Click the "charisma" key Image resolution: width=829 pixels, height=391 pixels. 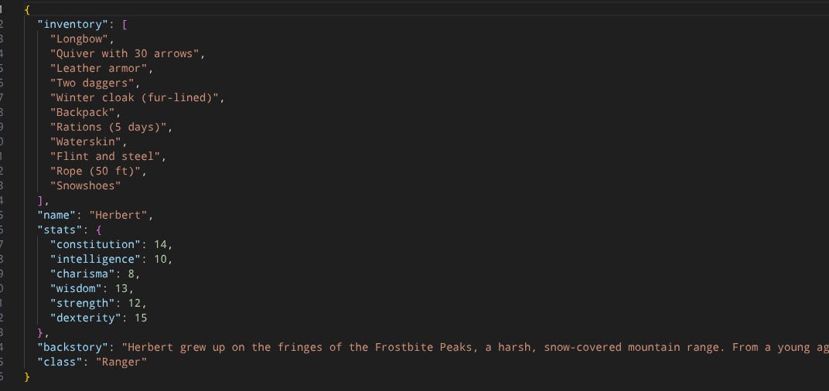click(x=82, y=274)
